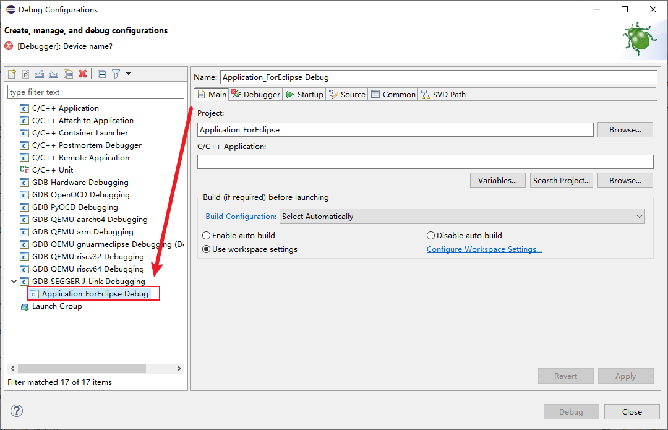This screenshot has height=430, width=668.
Task: Click the Apply button
Action: click(625, 376)
